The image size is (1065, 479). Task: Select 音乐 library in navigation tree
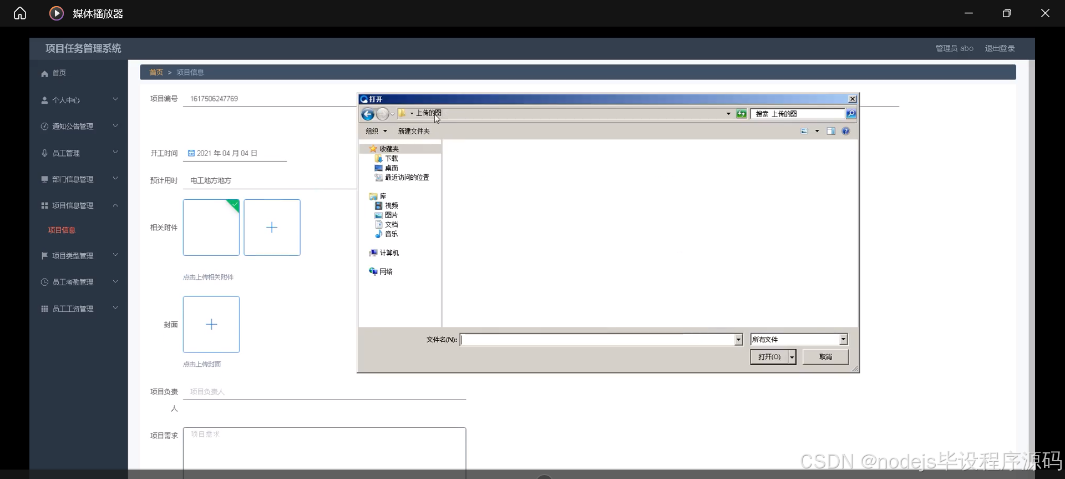(x=387, y=234)
